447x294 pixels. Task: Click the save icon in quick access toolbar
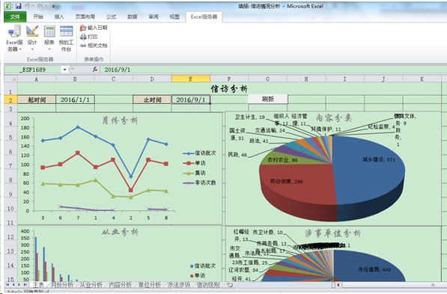(18, 6)
